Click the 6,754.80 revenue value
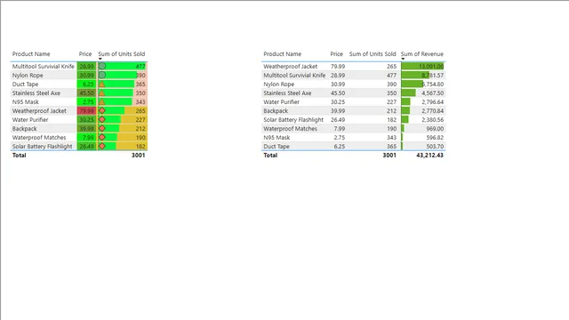Viewport: 569px width, 320px height. 433,84
